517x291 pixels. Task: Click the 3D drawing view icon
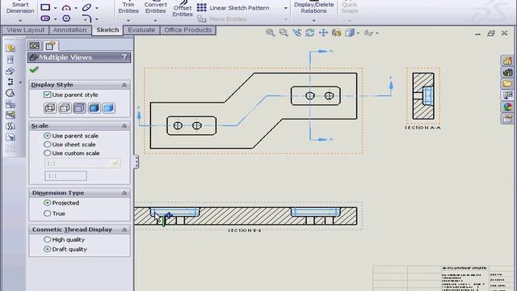[x=336, y=32]
